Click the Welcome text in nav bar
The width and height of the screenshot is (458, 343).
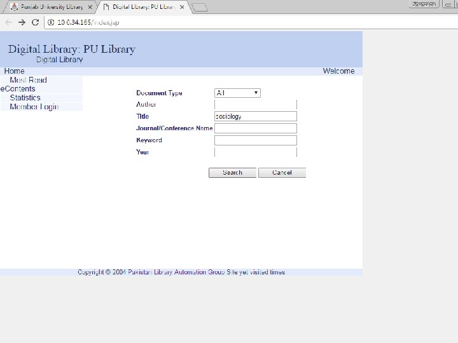[338, 71]
